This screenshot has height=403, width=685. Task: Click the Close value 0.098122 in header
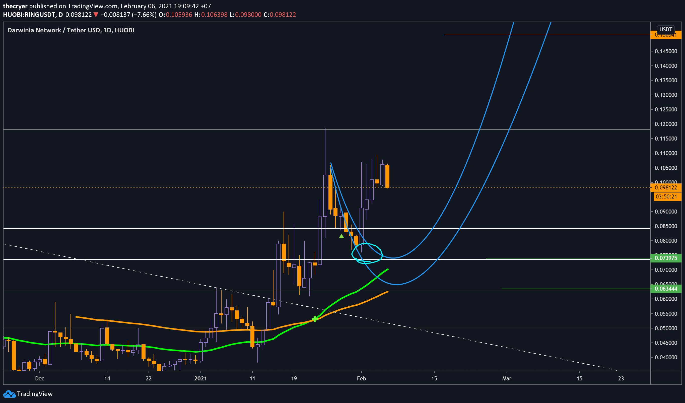(283, 15)
